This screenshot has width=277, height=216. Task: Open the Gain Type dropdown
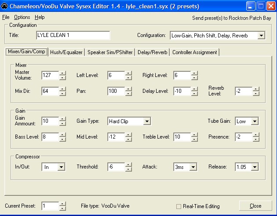[147, 121]
